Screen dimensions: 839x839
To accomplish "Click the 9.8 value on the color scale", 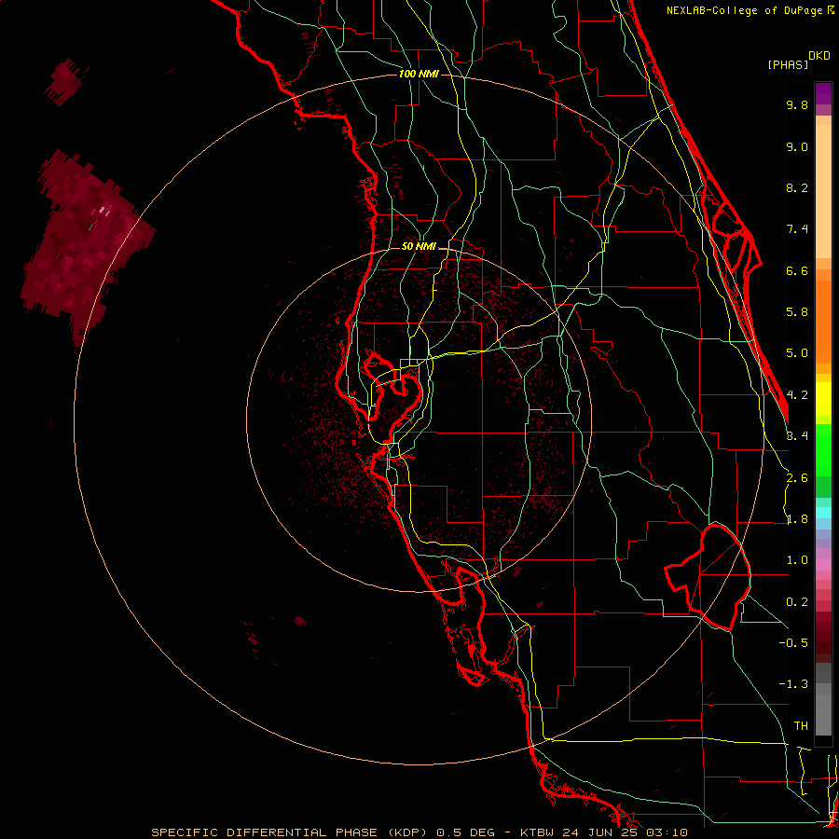I will [x=797, y=104].
